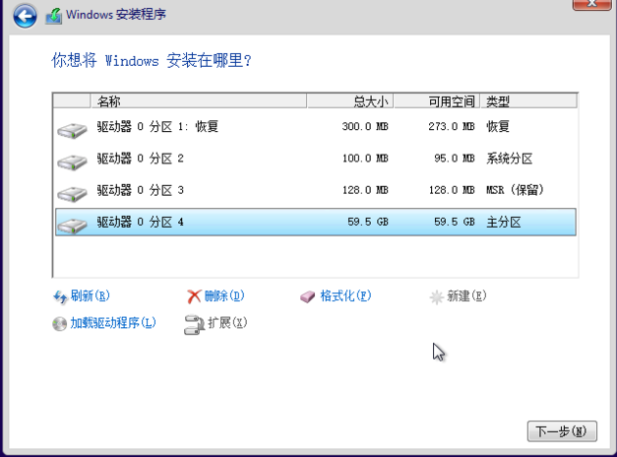
Task: Click the load driver disc icon
Action: [59, 324]
